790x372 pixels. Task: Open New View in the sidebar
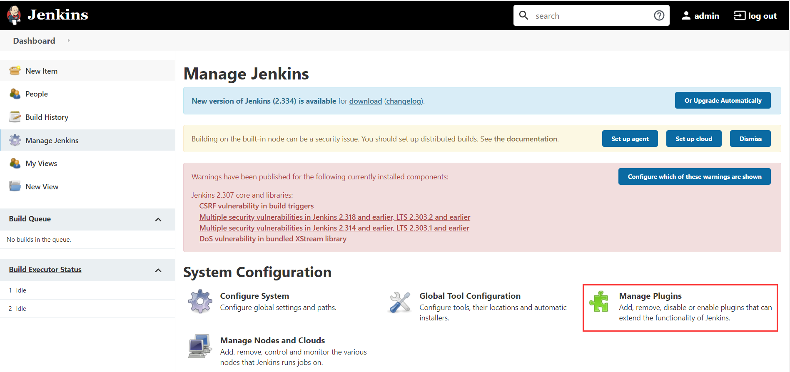[42, 187]
